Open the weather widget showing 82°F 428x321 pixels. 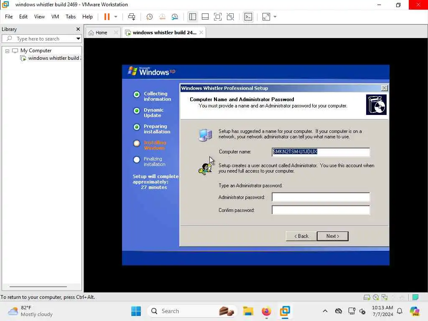coord(30,311)
